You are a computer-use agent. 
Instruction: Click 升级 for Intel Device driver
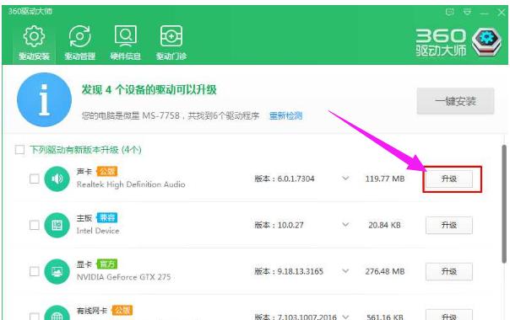(x=449, y=225)
